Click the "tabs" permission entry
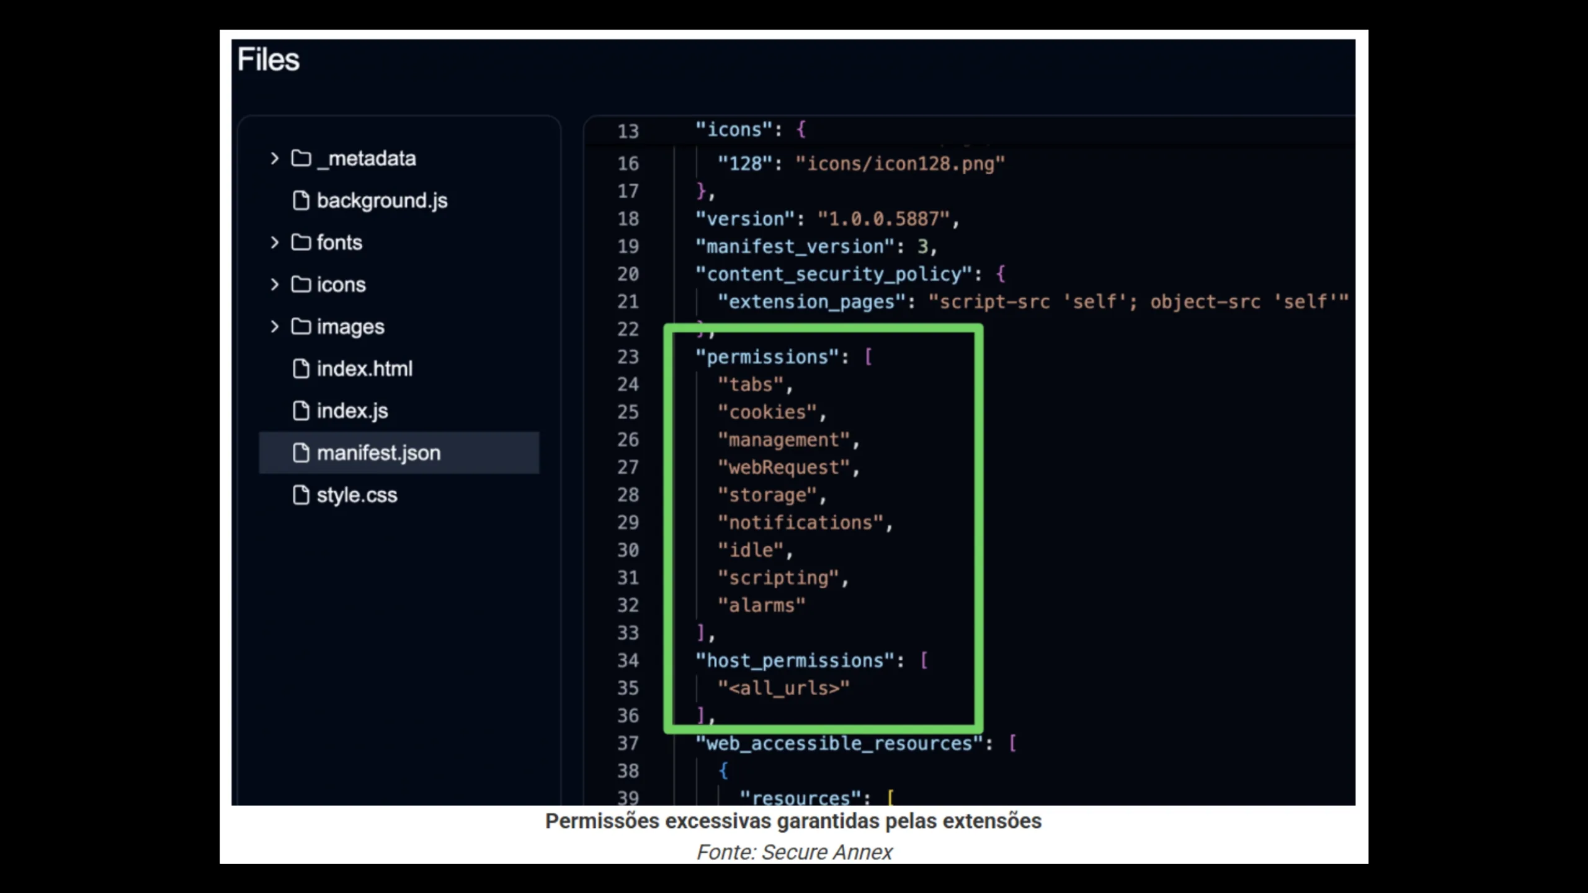Screen dimensions: 1588x893 click(751, 385)
